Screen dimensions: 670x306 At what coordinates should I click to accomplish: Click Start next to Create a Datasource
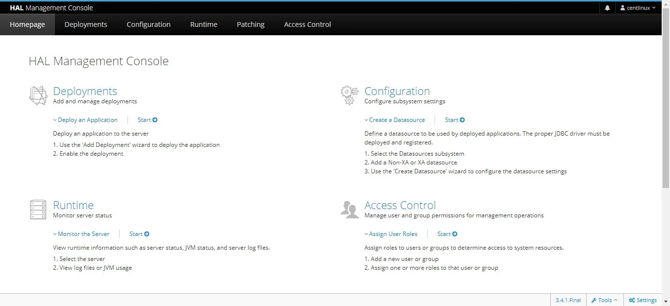coord(455,120)
